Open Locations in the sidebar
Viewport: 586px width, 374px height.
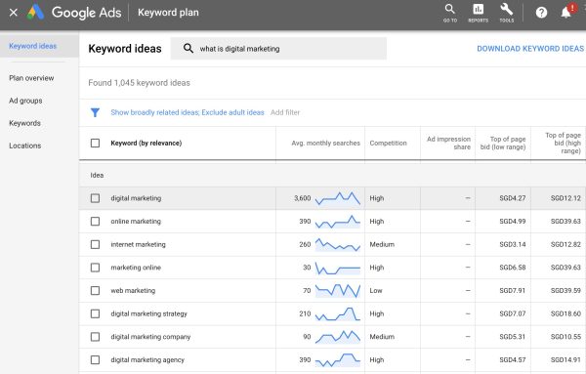(25, 145)
